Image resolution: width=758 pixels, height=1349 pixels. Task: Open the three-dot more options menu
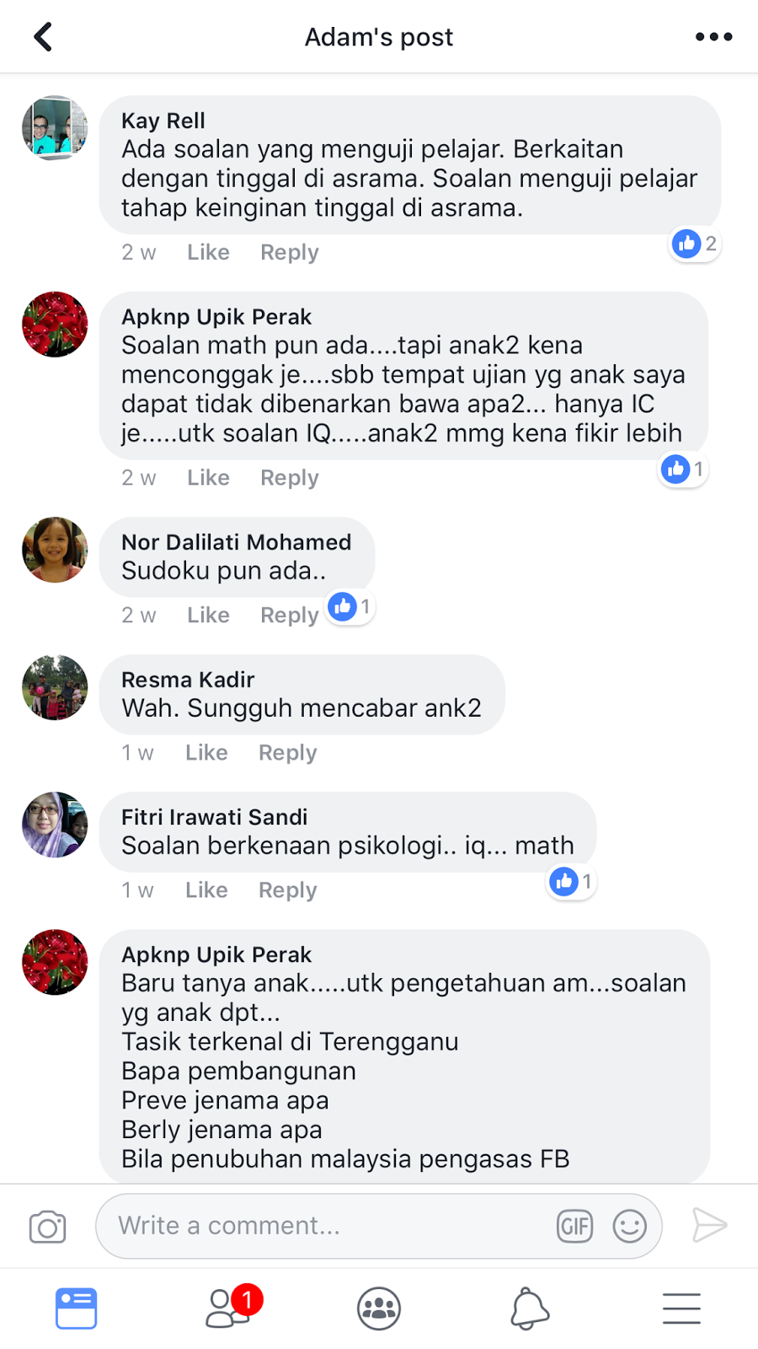point(713,37)
